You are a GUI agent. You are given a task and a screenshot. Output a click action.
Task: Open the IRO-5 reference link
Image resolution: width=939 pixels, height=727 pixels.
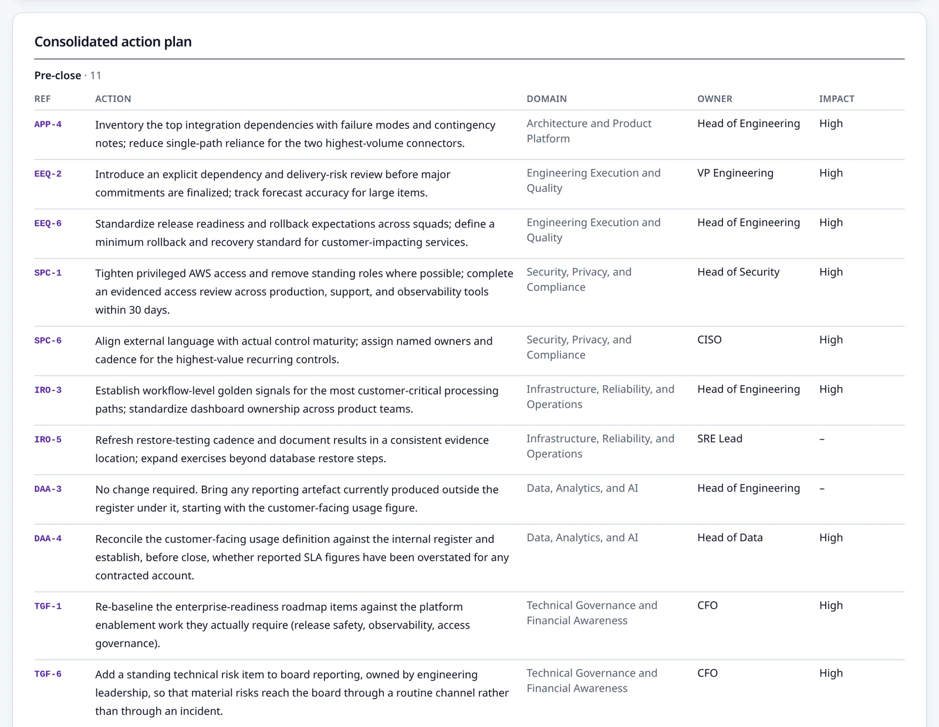click(x=48, y=440)
